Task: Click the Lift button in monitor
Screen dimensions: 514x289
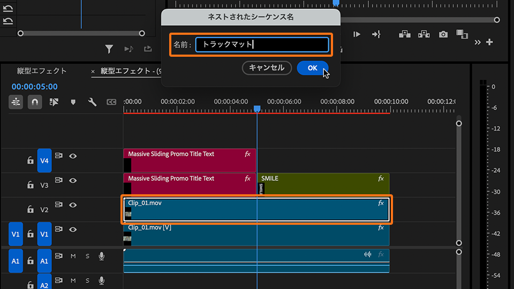Action: point(405,34)
